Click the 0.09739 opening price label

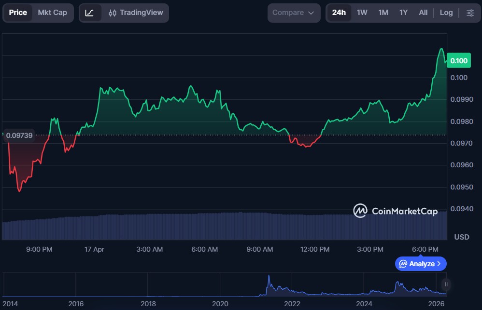[19, 135]
